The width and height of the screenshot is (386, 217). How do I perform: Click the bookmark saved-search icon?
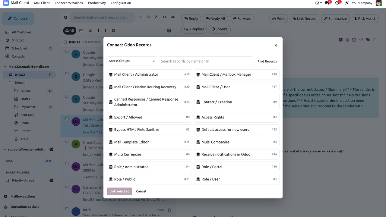pyautogui.click(x=148, y=17)
